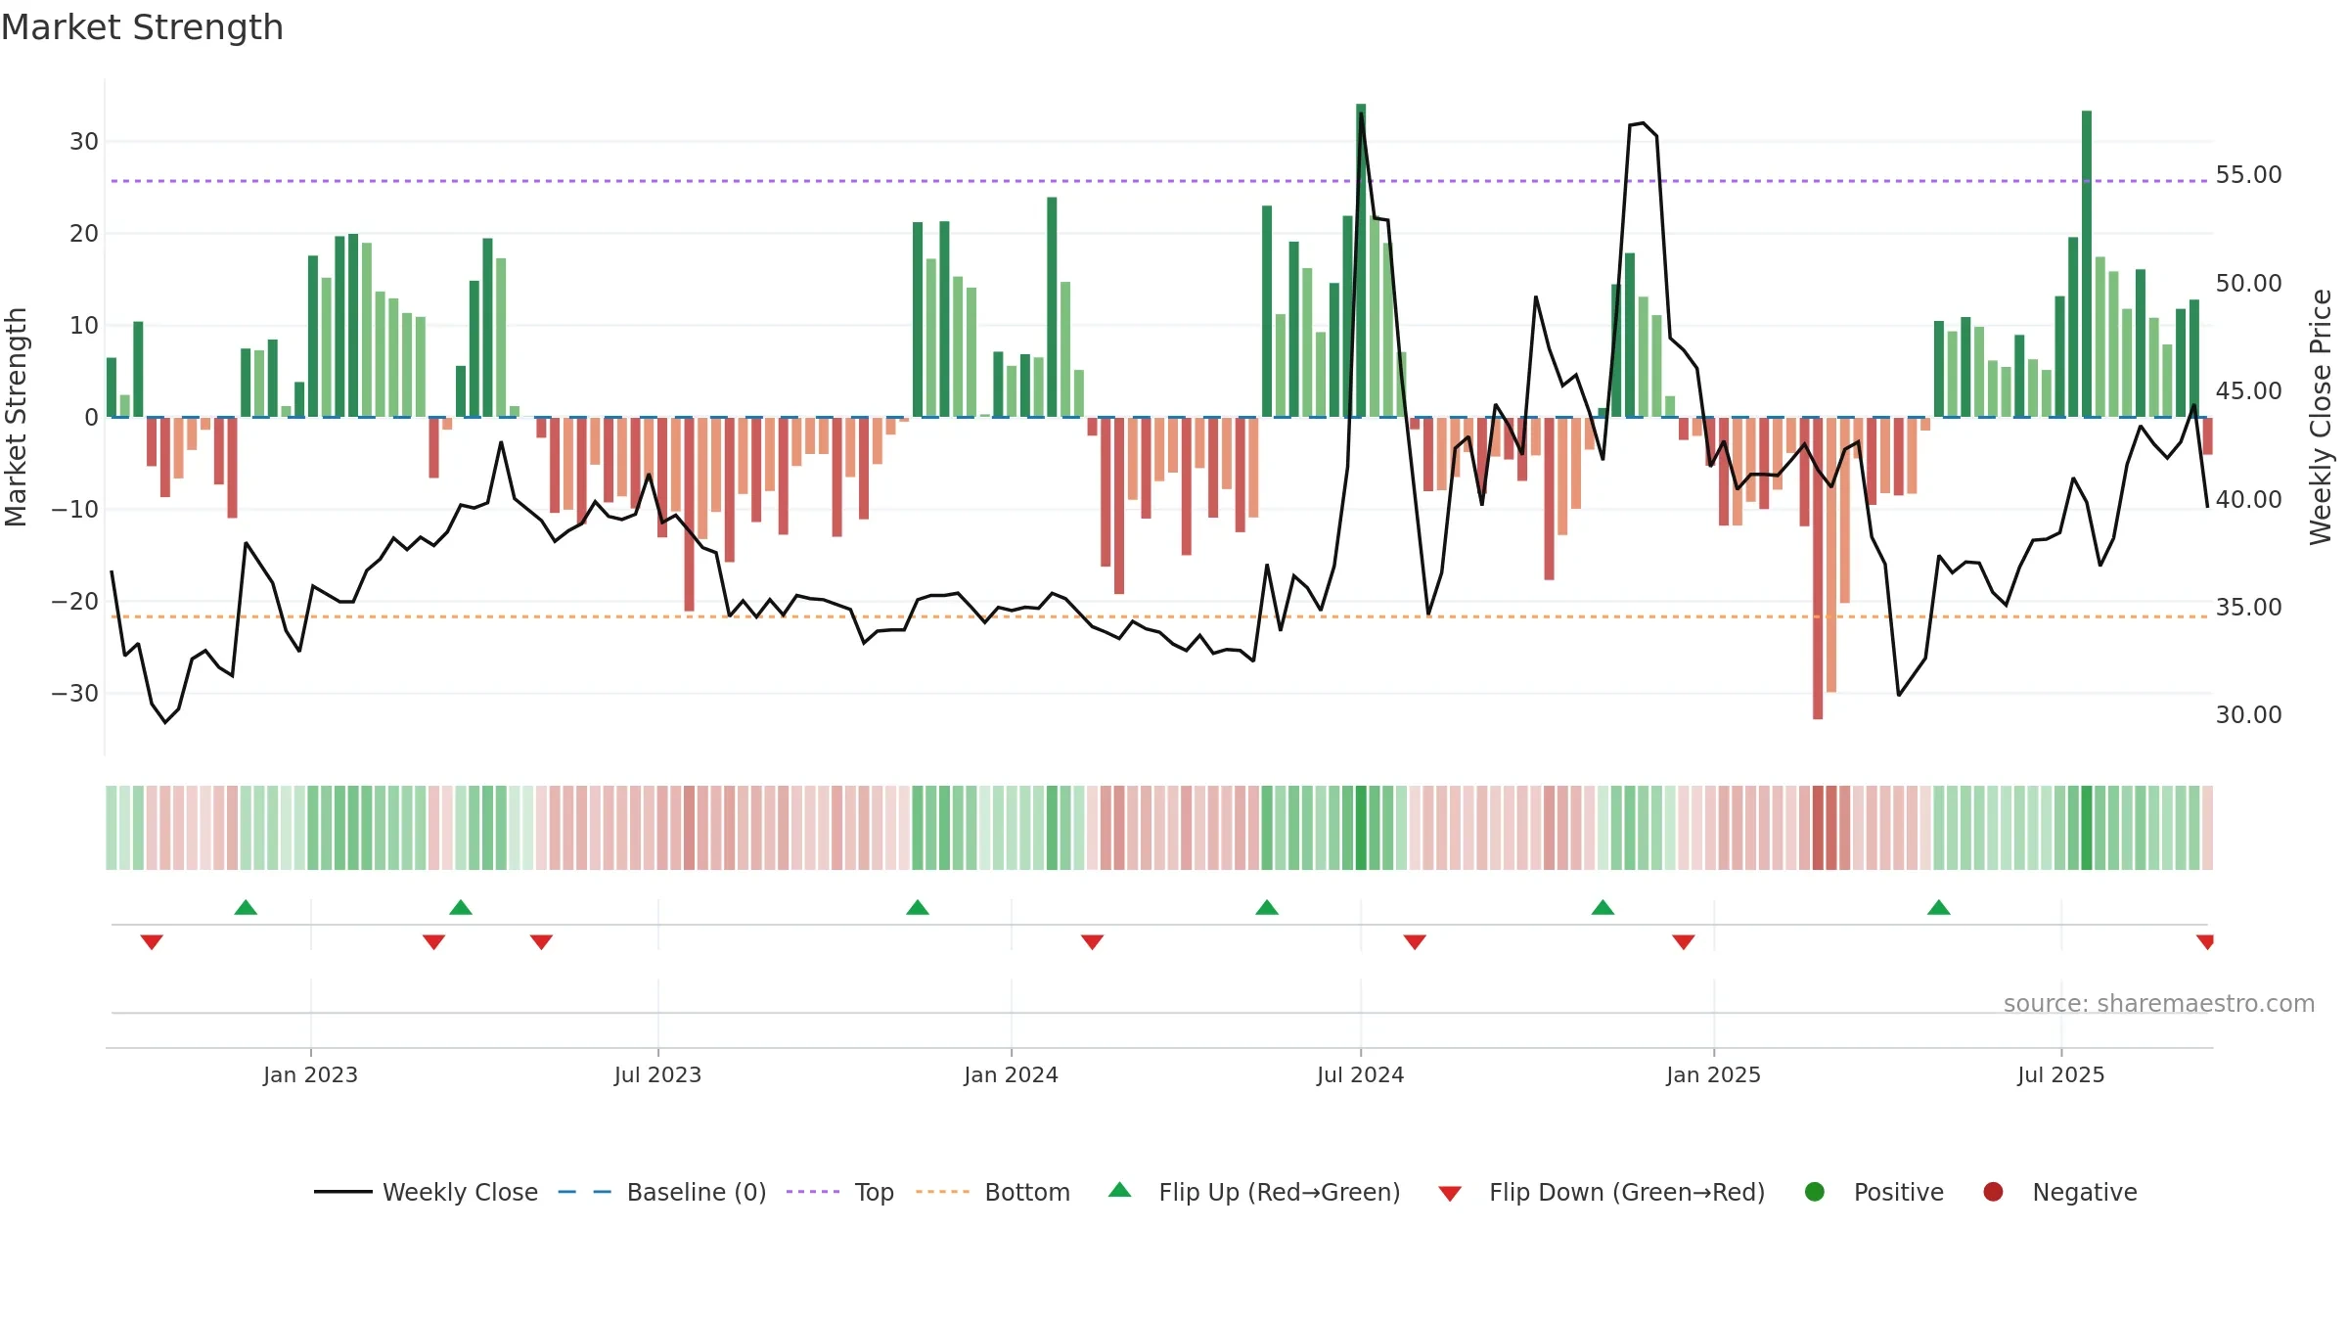This screenshot has height=1321, width=2348.
Task: Click the tallest green bar at Jul 2024
Action: pyautogui.click(x=1361, y=260)
